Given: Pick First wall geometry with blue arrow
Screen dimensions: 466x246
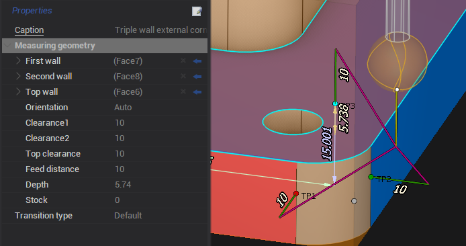Looking at the screenshot, I should pyautogui.click(x=197, y=61).
